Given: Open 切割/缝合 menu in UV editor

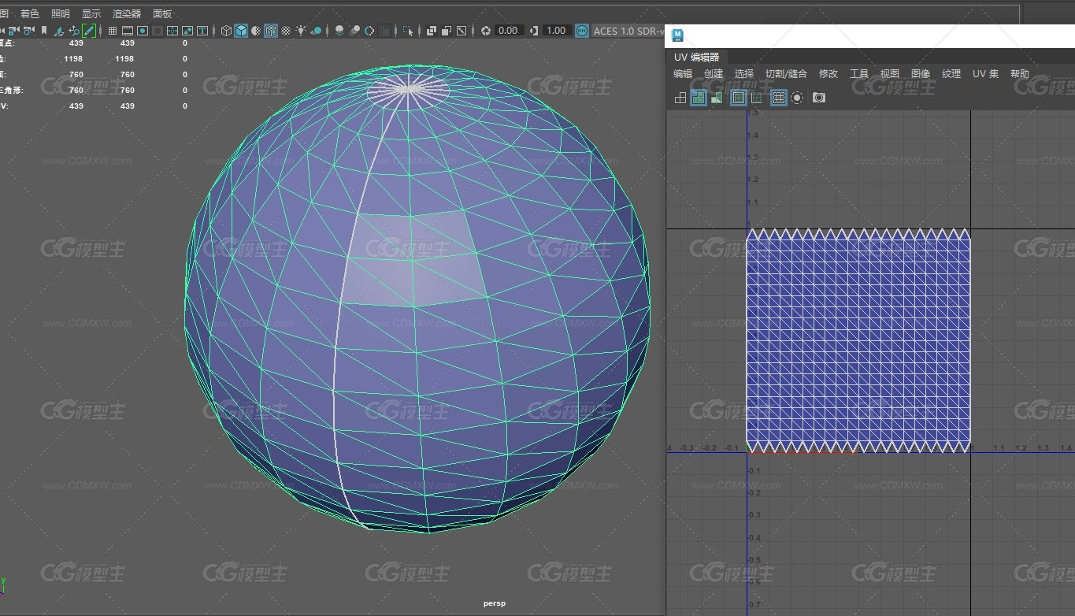Looking at the screenshot, I should (786, 73).
